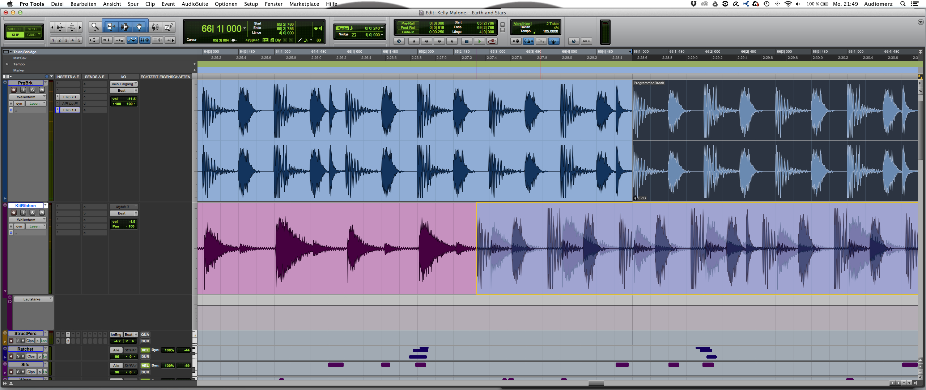Toggle Tab to Transients icon

coord(107,40)
